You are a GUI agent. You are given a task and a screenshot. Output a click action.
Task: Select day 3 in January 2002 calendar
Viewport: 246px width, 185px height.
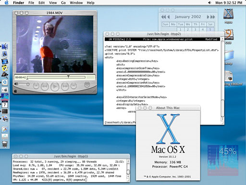tap(195, 29)
